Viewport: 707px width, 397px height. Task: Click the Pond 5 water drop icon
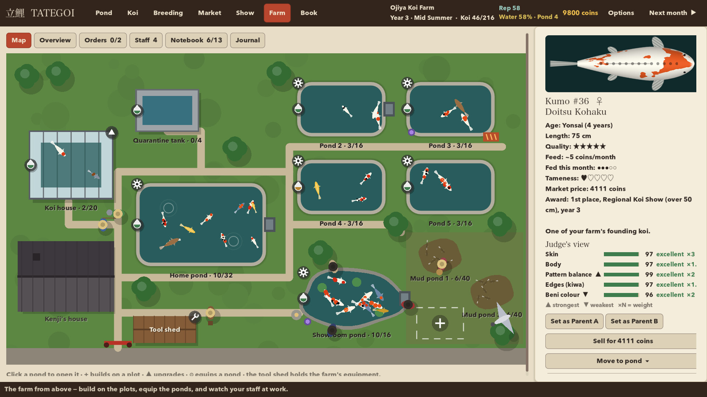[407, 187]
